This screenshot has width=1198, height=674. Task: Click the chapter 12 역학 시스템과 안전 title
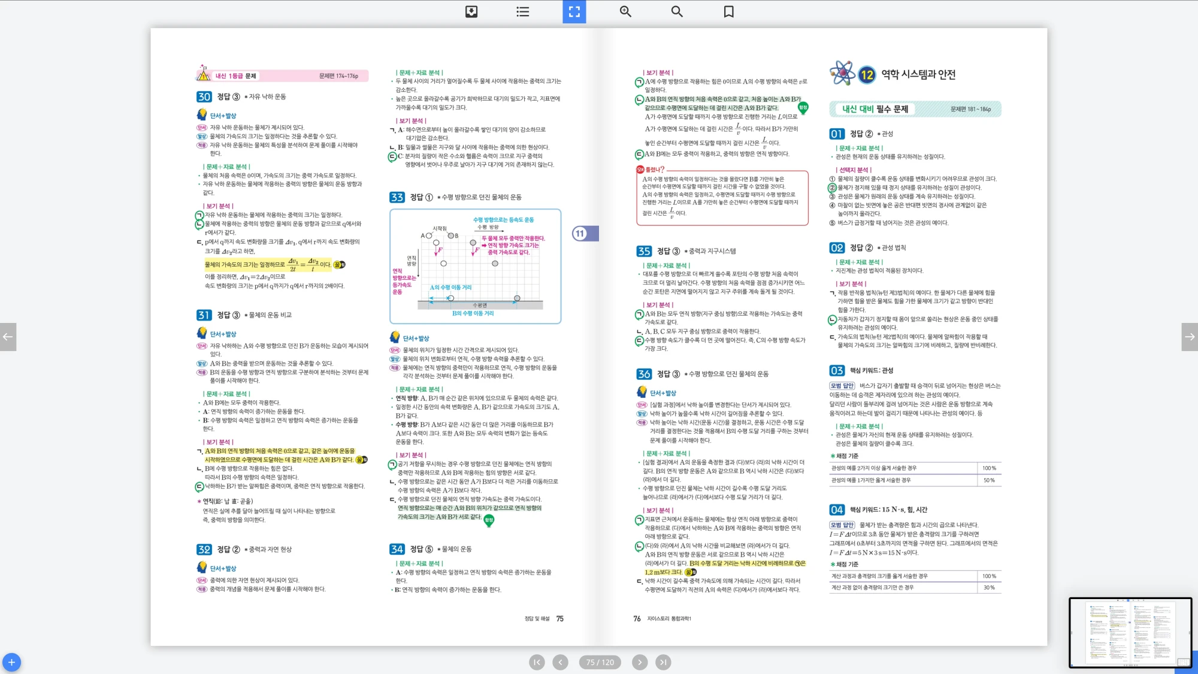pyautogui.click(x=918, y=74)
